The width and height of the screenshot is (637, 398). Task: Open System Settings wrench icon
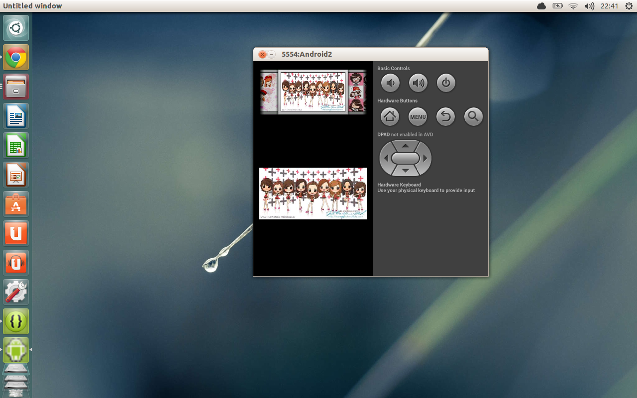(16, 292)
